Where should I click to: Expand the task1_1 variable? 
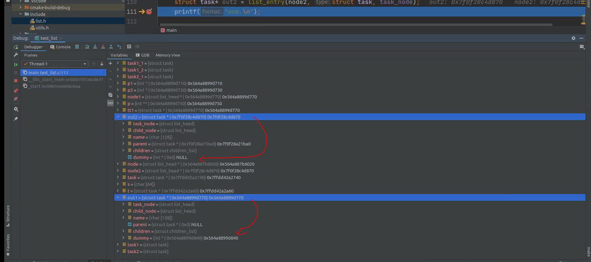118,63
